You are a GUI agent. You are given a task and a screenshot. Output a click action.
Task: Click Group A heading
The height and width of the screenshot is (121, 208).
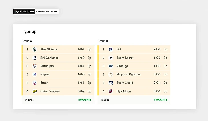click(27, 41)
